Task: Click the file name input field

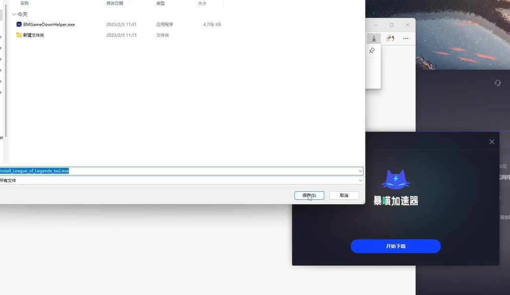Action: 181,171
